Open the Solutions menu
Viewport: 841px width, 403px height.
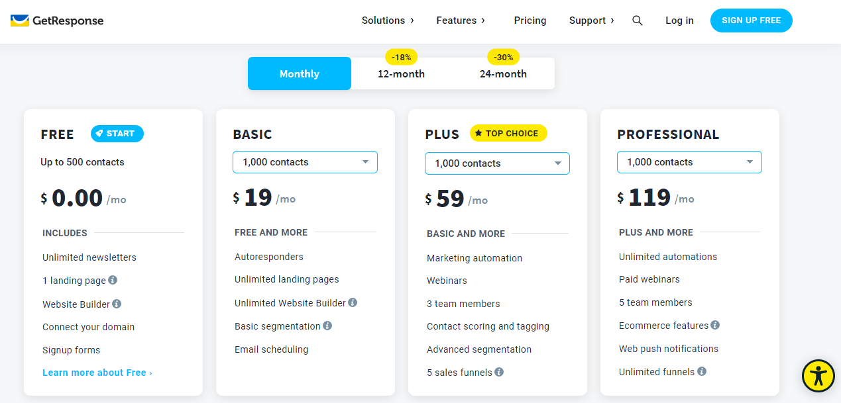(388, 21)
